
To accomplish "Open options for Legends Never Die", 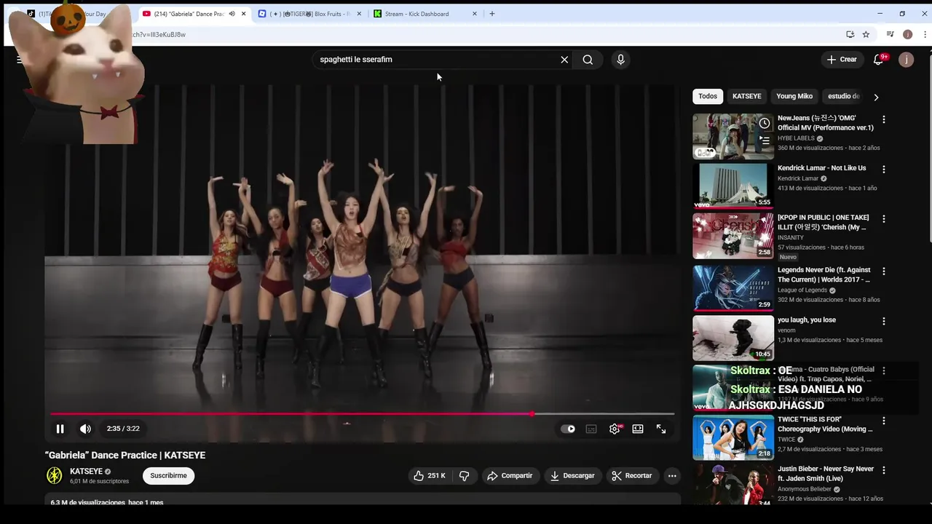I will [x=884, y=271].
